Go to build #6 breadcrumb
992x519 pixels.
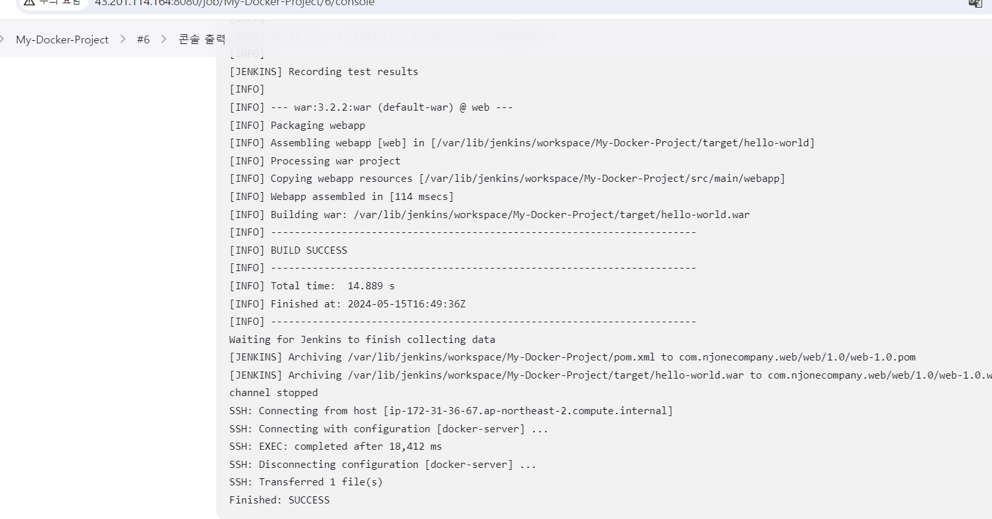click(x=143, y=39)
